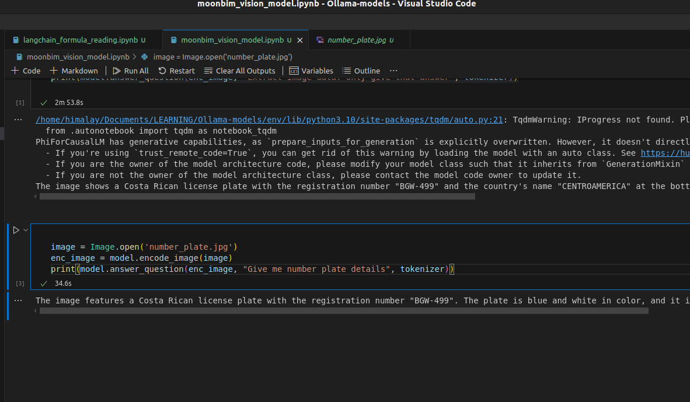Viewport: 690px width, 402px height.
Task: Open the tqdm auto.py file path link
Action: tap(269, 120)
